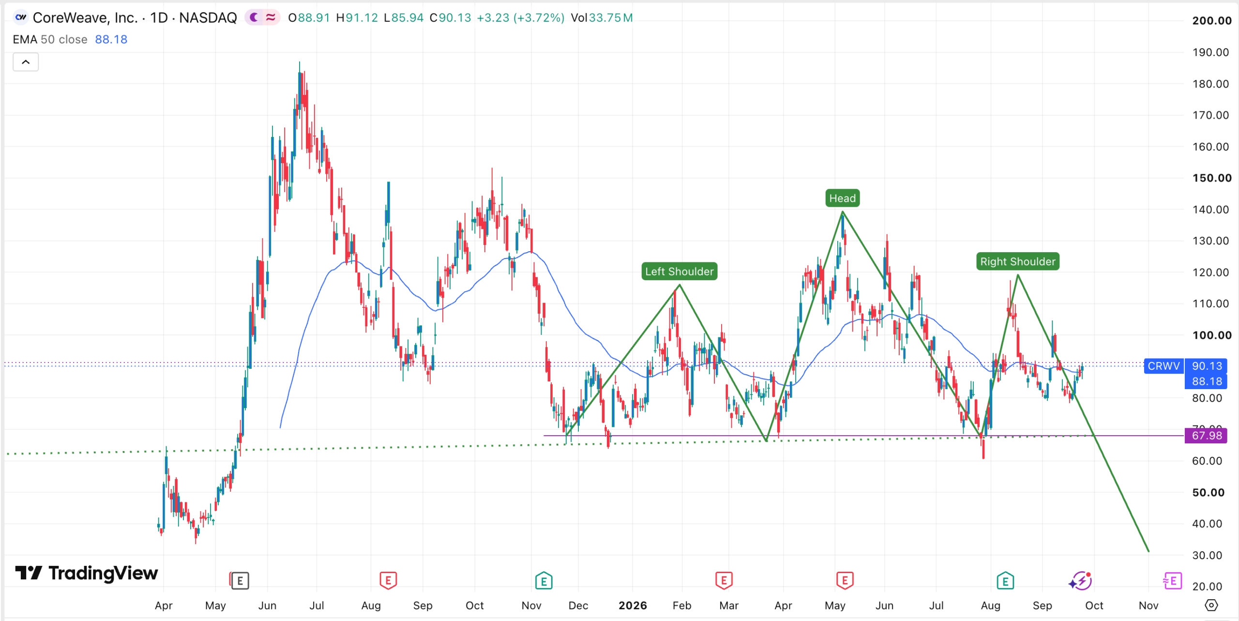Click the CRWV ticker price tag
Screen dimensions: 1239x621
pyautogui.click(x=1163, y=366)
